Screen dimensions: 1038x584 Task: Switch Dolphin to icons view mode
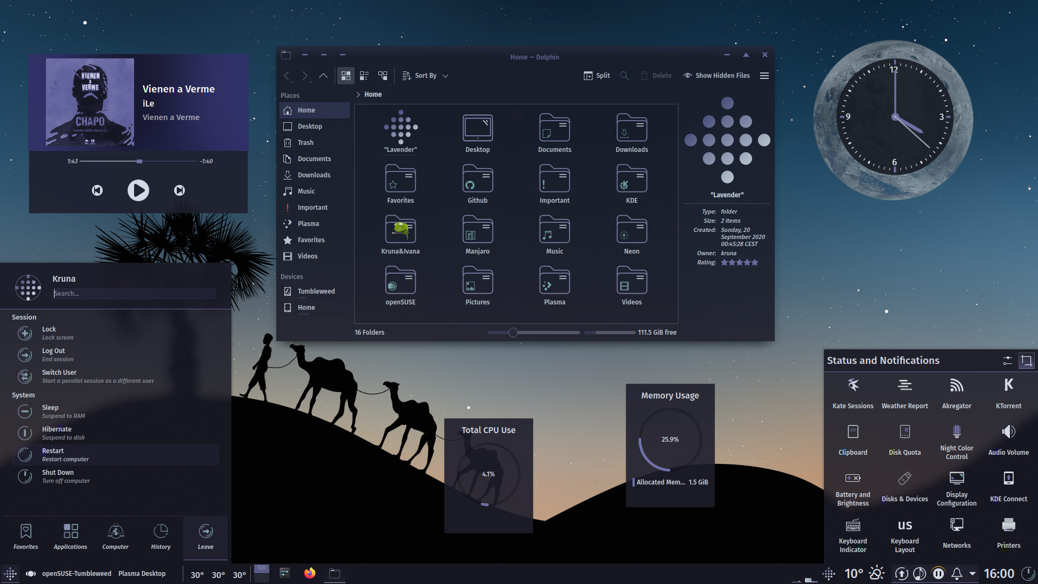[x=346, y=76]
